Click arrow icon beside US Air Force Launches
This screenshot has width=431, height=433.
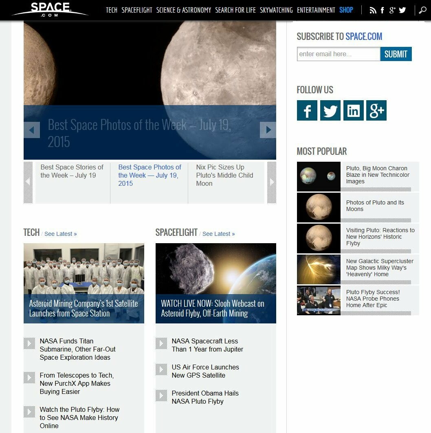[x=161, y=369]
